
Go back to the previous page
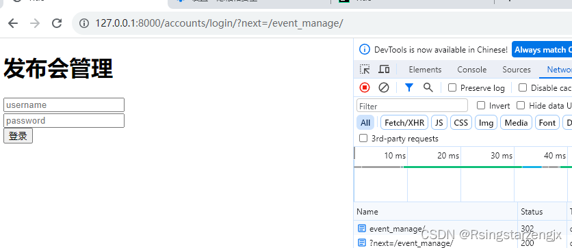(x=13, y=24)
